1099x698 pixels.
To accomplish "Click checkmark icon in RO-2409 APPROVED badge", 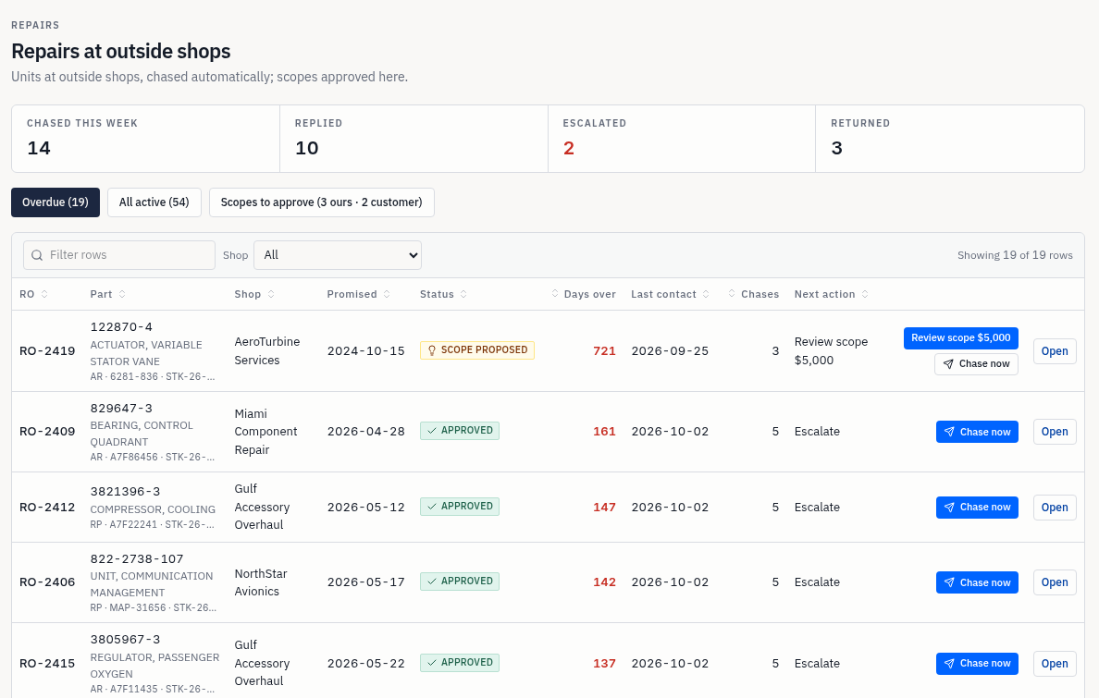I will click(x=432, y=431).
